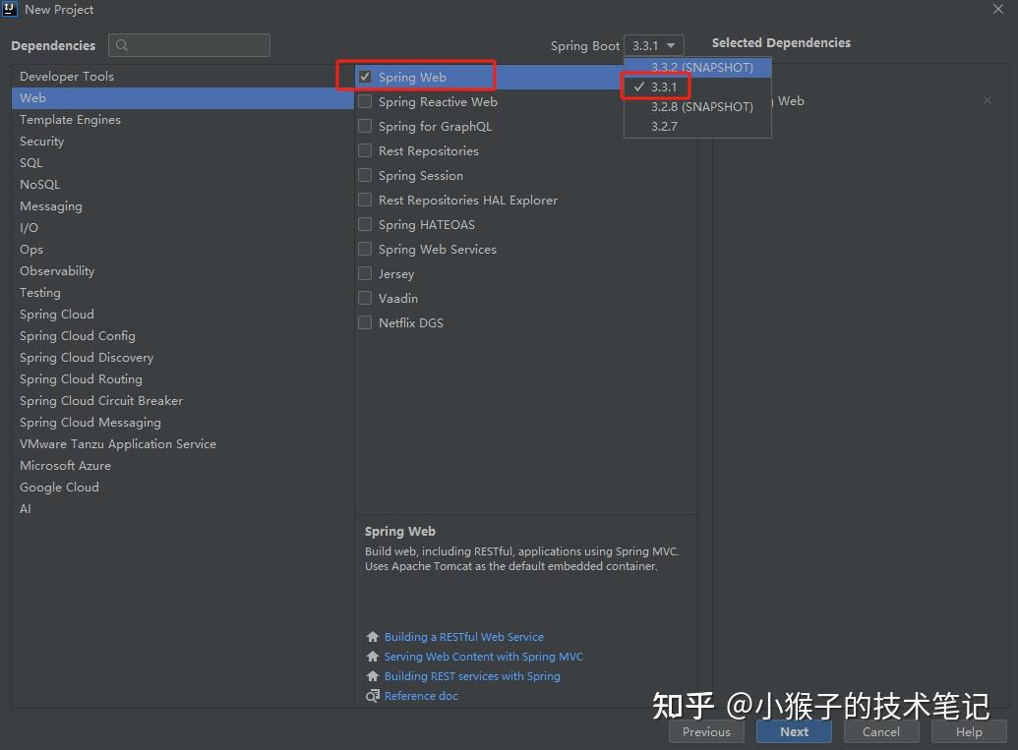
Task: Remove Web from Selected Dependencies via its X icon
Action: pos(988,100)
